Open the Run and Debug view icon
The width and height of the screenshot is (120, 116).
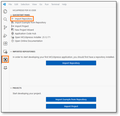(x=5, y=36)
